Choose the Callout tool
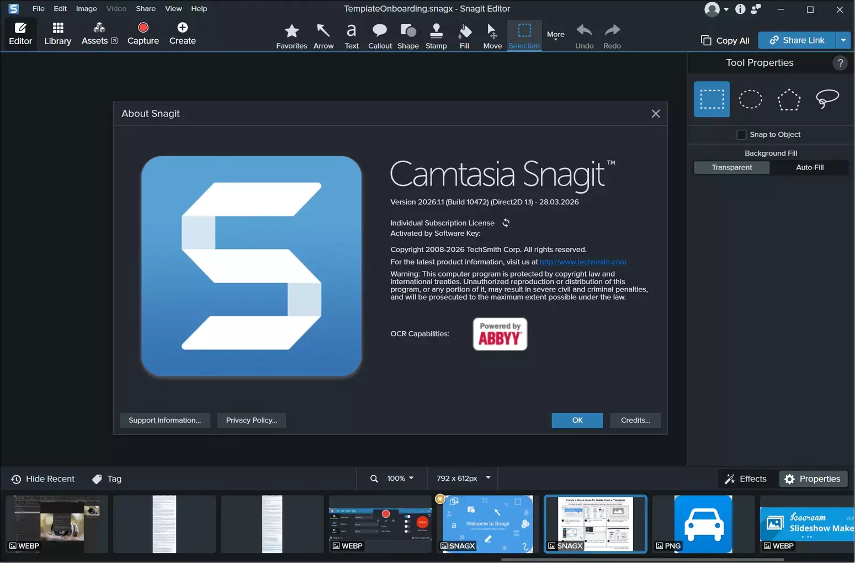 pyautogui.click(x=380, y=36)
